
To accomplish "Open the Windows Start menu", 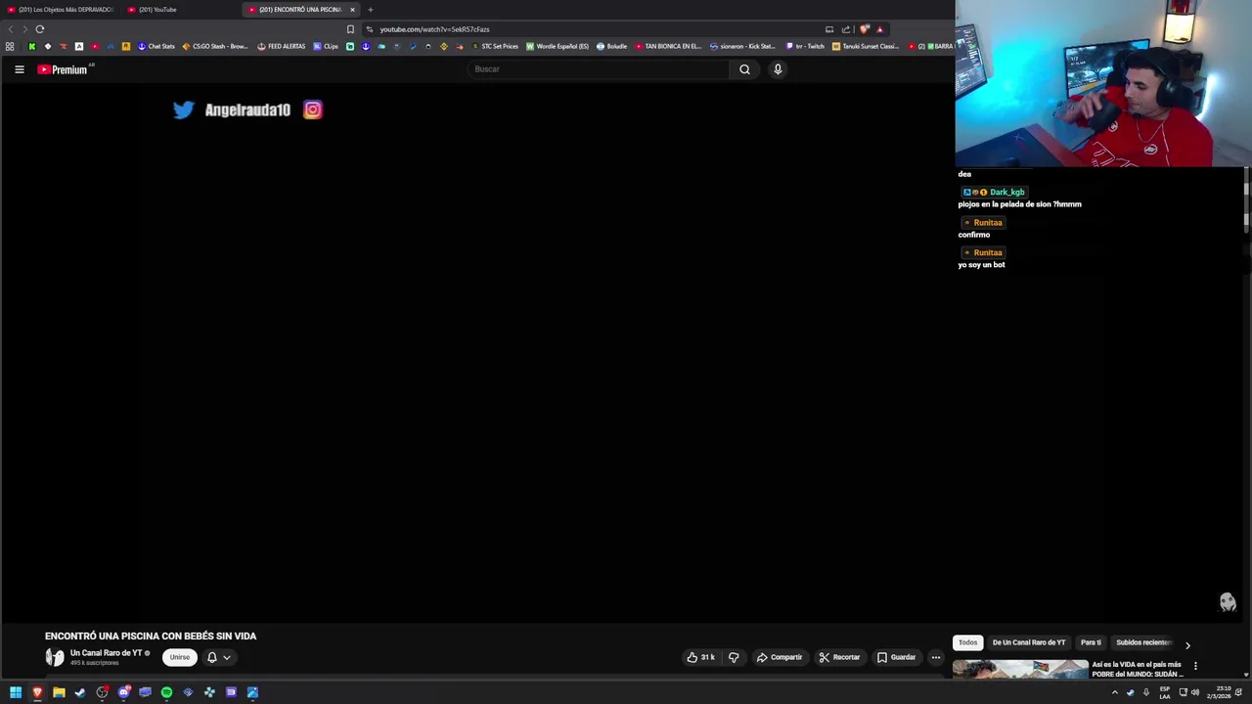I will pyautogui.click(x=16, y=692).
